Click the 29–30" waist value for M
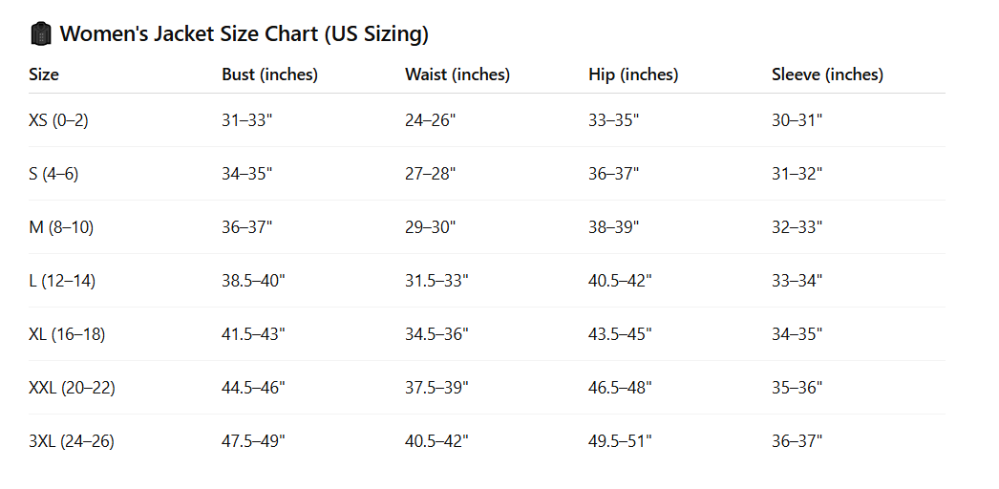 [431, 227]
